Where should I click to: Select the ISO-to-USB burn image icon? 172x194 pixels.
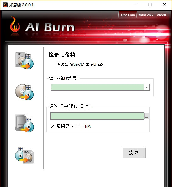[25, 60]
